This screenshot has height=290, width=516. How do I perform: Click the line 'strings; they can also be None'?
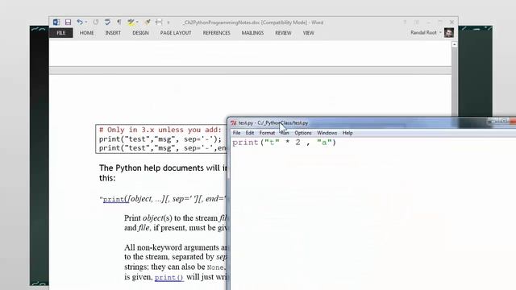pos(174,267)
